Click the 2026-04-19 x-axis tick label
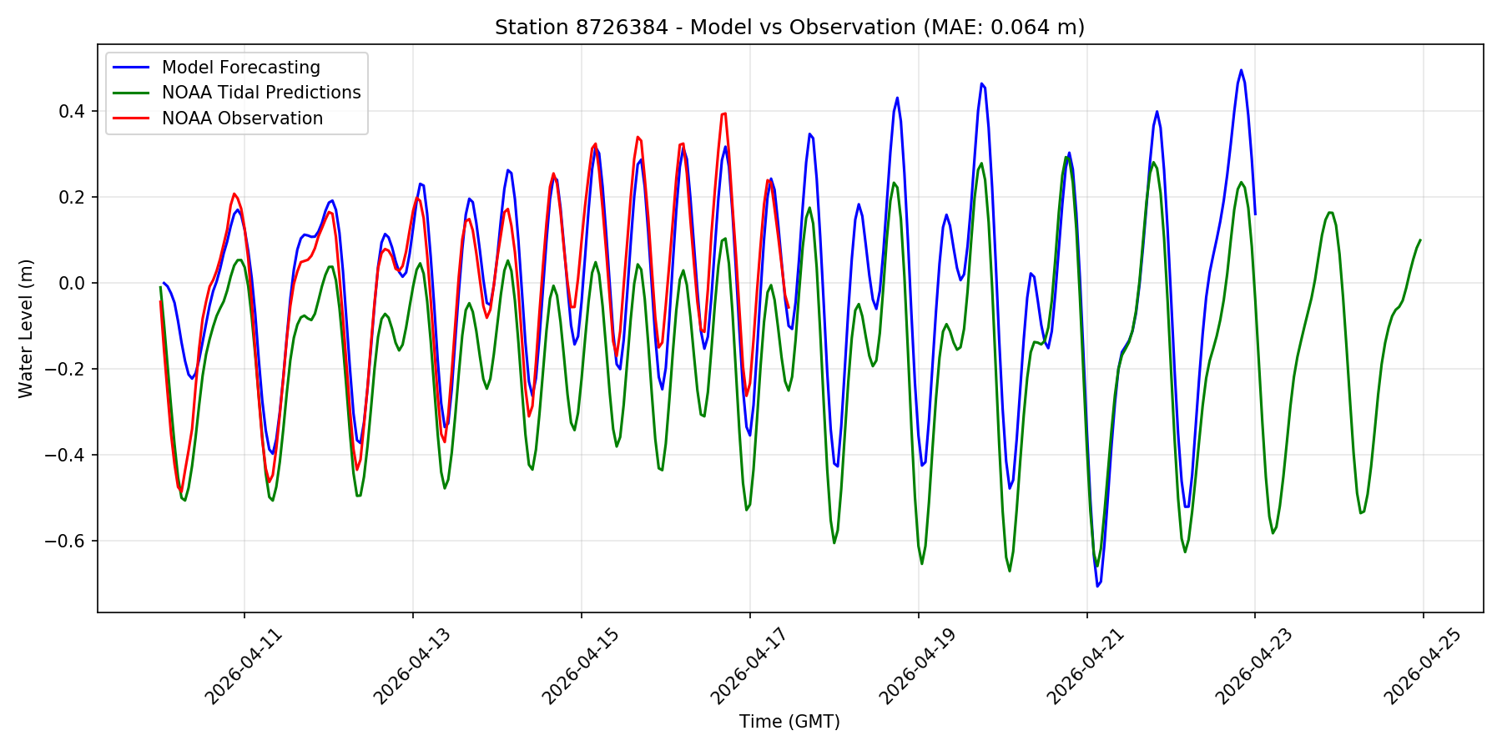Viewport: 1502px width, 751px height. [919, 666]
